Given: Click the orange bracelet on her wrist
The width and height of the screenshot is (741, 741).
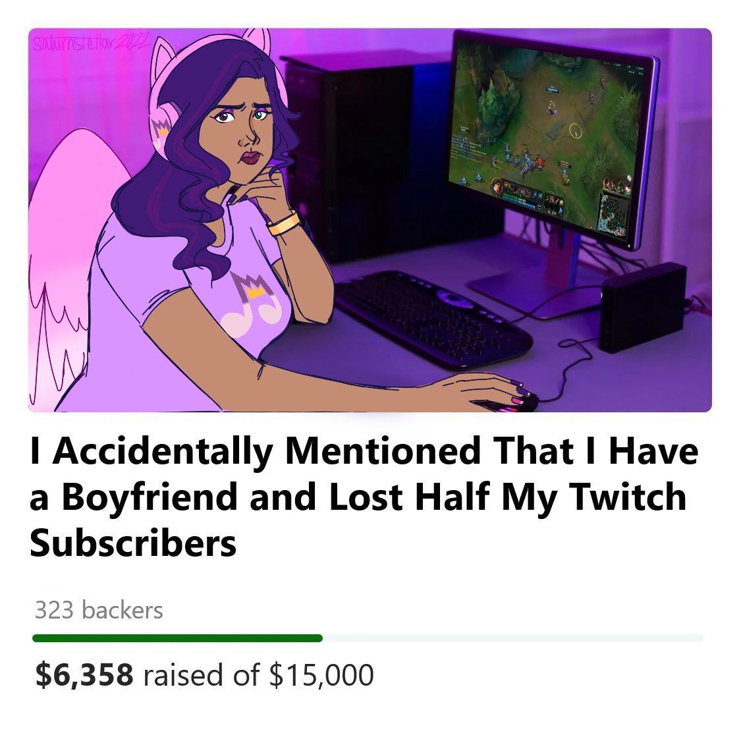Looking at the screenshot, I should click(x=283, y=223).
